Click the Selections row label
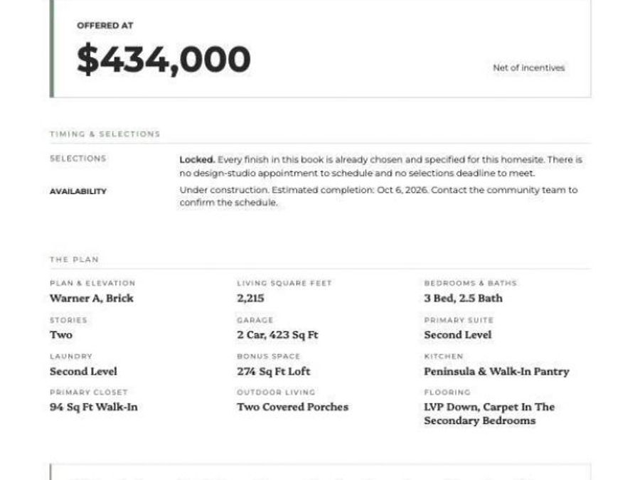 tap(78, 159)
